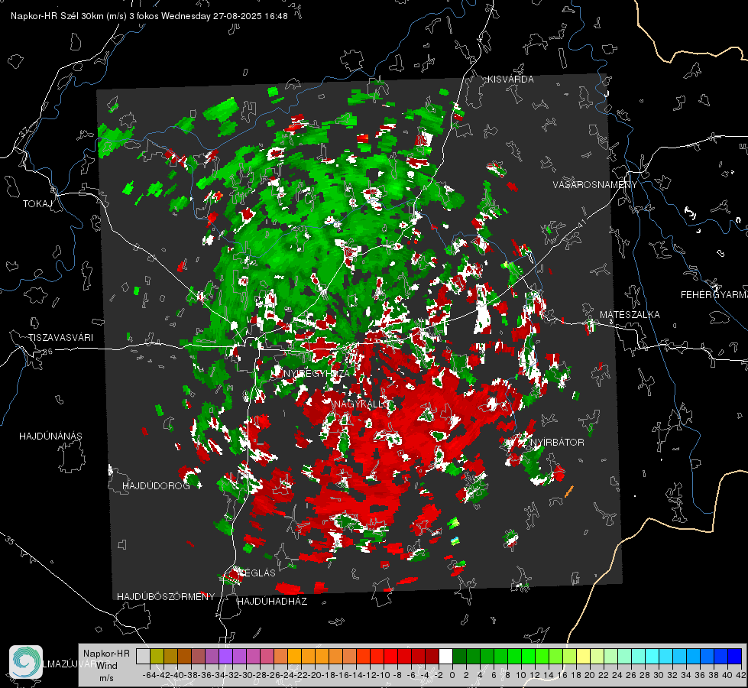Click the -64 value on the legend scale
This screenshot has height=688, width=748.
[150, 675]
